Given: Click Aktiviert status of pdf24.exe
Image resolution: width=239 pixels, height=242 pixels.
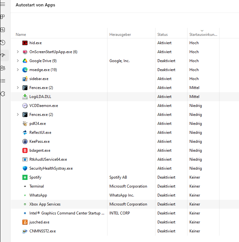Looking at the screenshot, I should pos(164,124).
